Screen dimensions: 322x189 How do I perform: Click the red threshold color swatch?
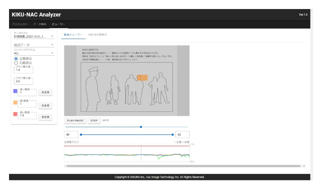pos(15,114)
